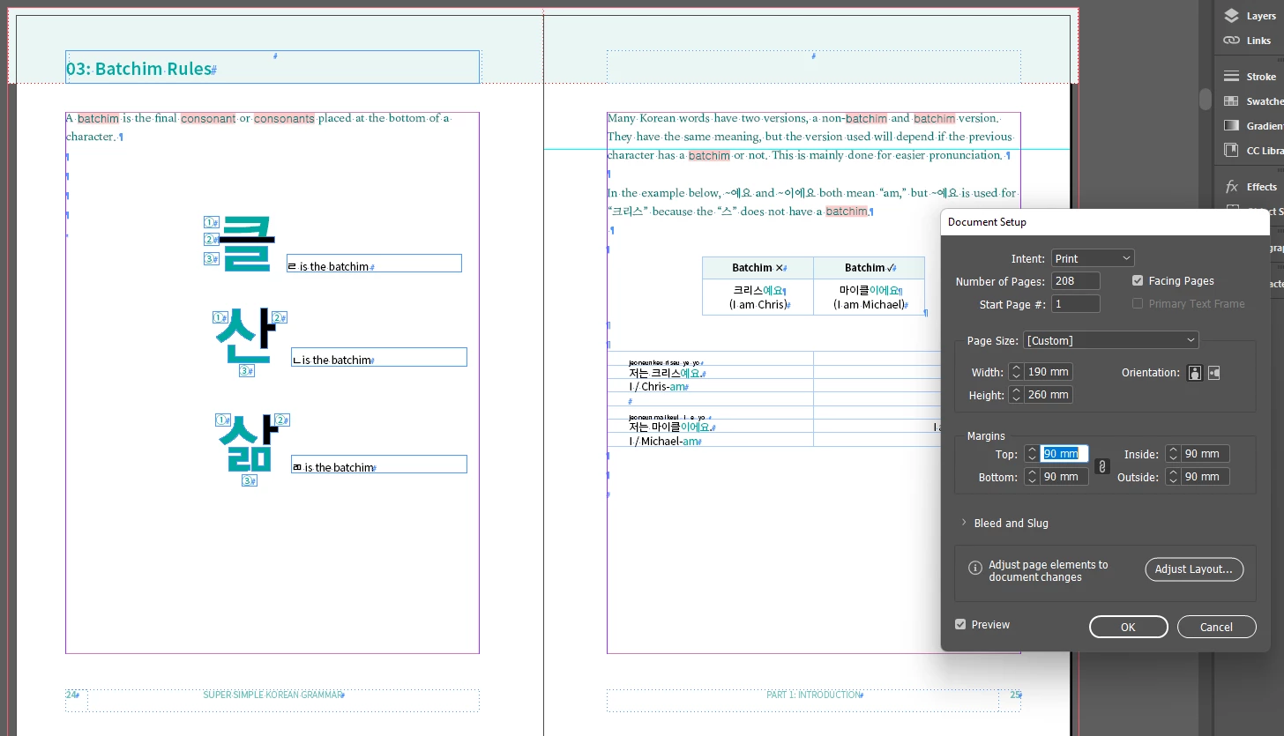
Task: Click the Bottom margin stepper arrows
Action: (1032, 477)
